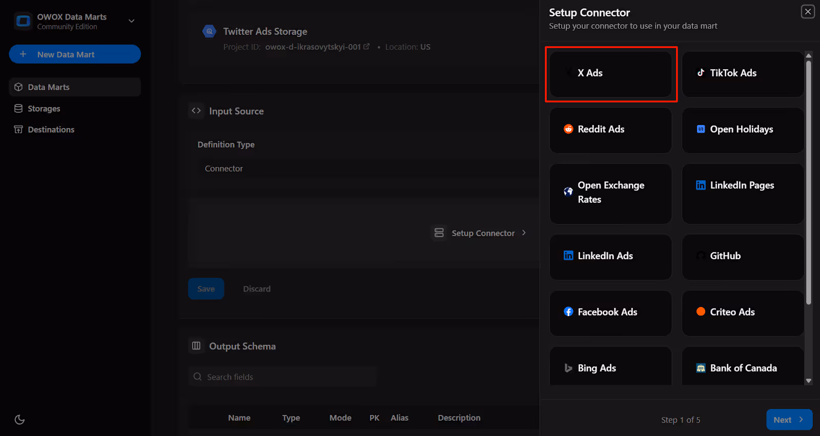The height and width of the screenshot is (436, 820).
Task: Click the Storages database icon
Action: [x=18, y=109]
